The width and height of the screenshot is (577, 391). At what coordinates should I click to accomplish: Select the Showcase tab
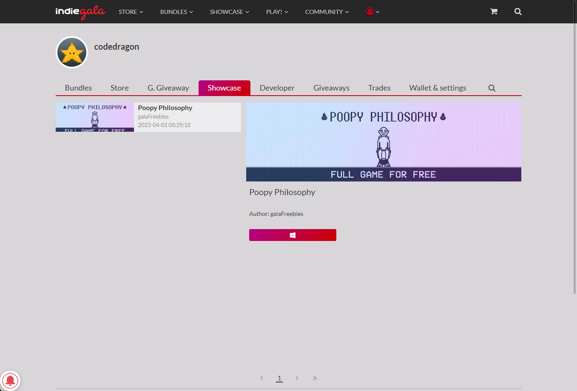pos(224,88)
